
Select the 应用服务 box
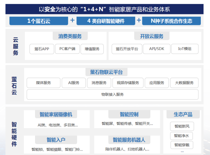157,83
